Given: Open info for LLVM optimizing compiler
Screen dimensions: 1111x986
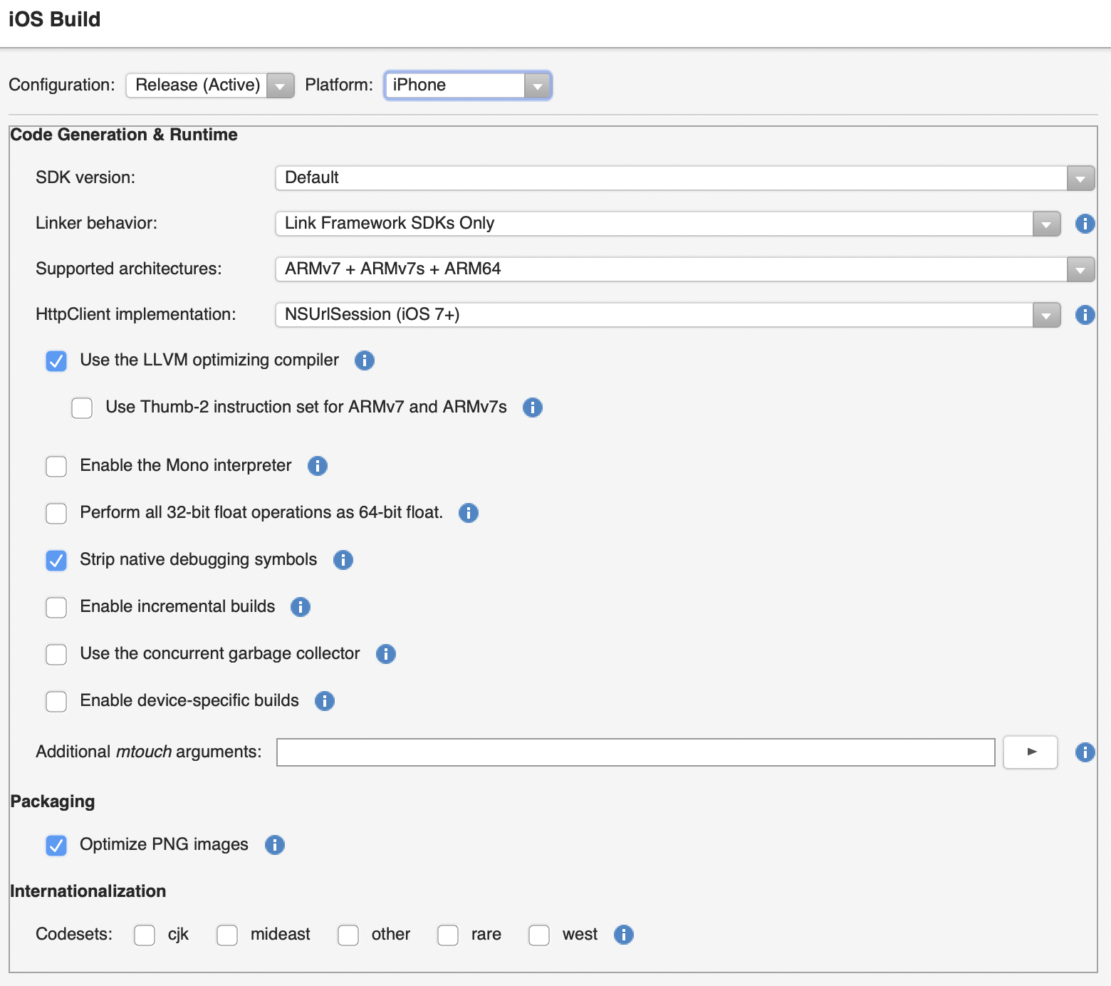Looking at the screenshot, I should (x=365, y=360).
